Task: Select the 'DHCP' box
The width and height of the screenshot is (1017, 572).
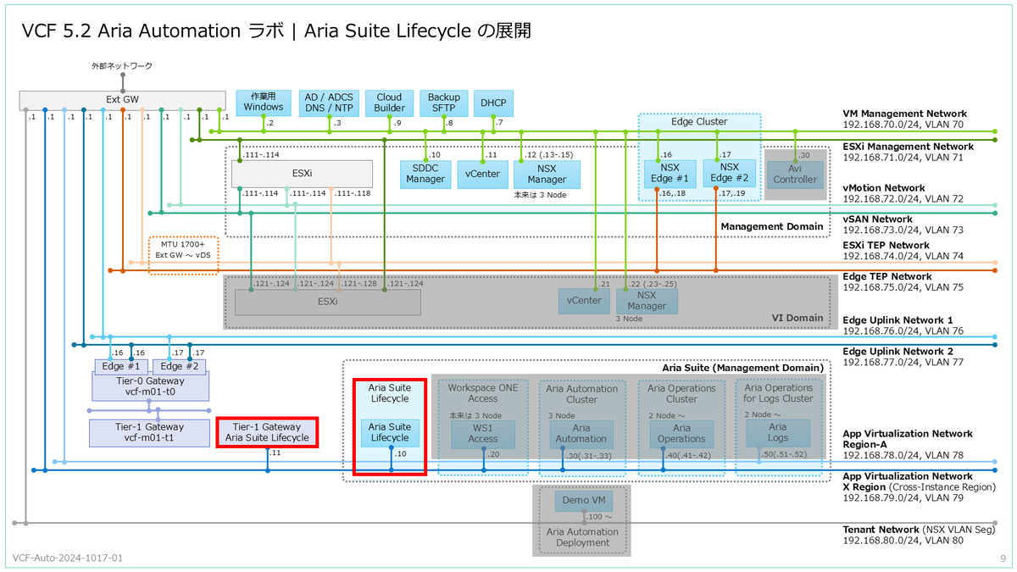Action: [493, 103]
